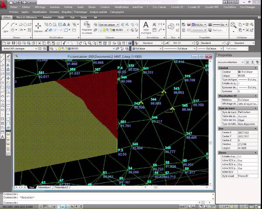Switch to the Annoter ribbon tab

47,17
